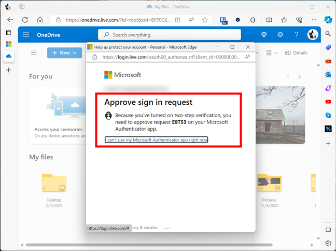Expand the New button dropdown
The height and width of the screenshot is (251, 336).
click(x=74, y=53)
